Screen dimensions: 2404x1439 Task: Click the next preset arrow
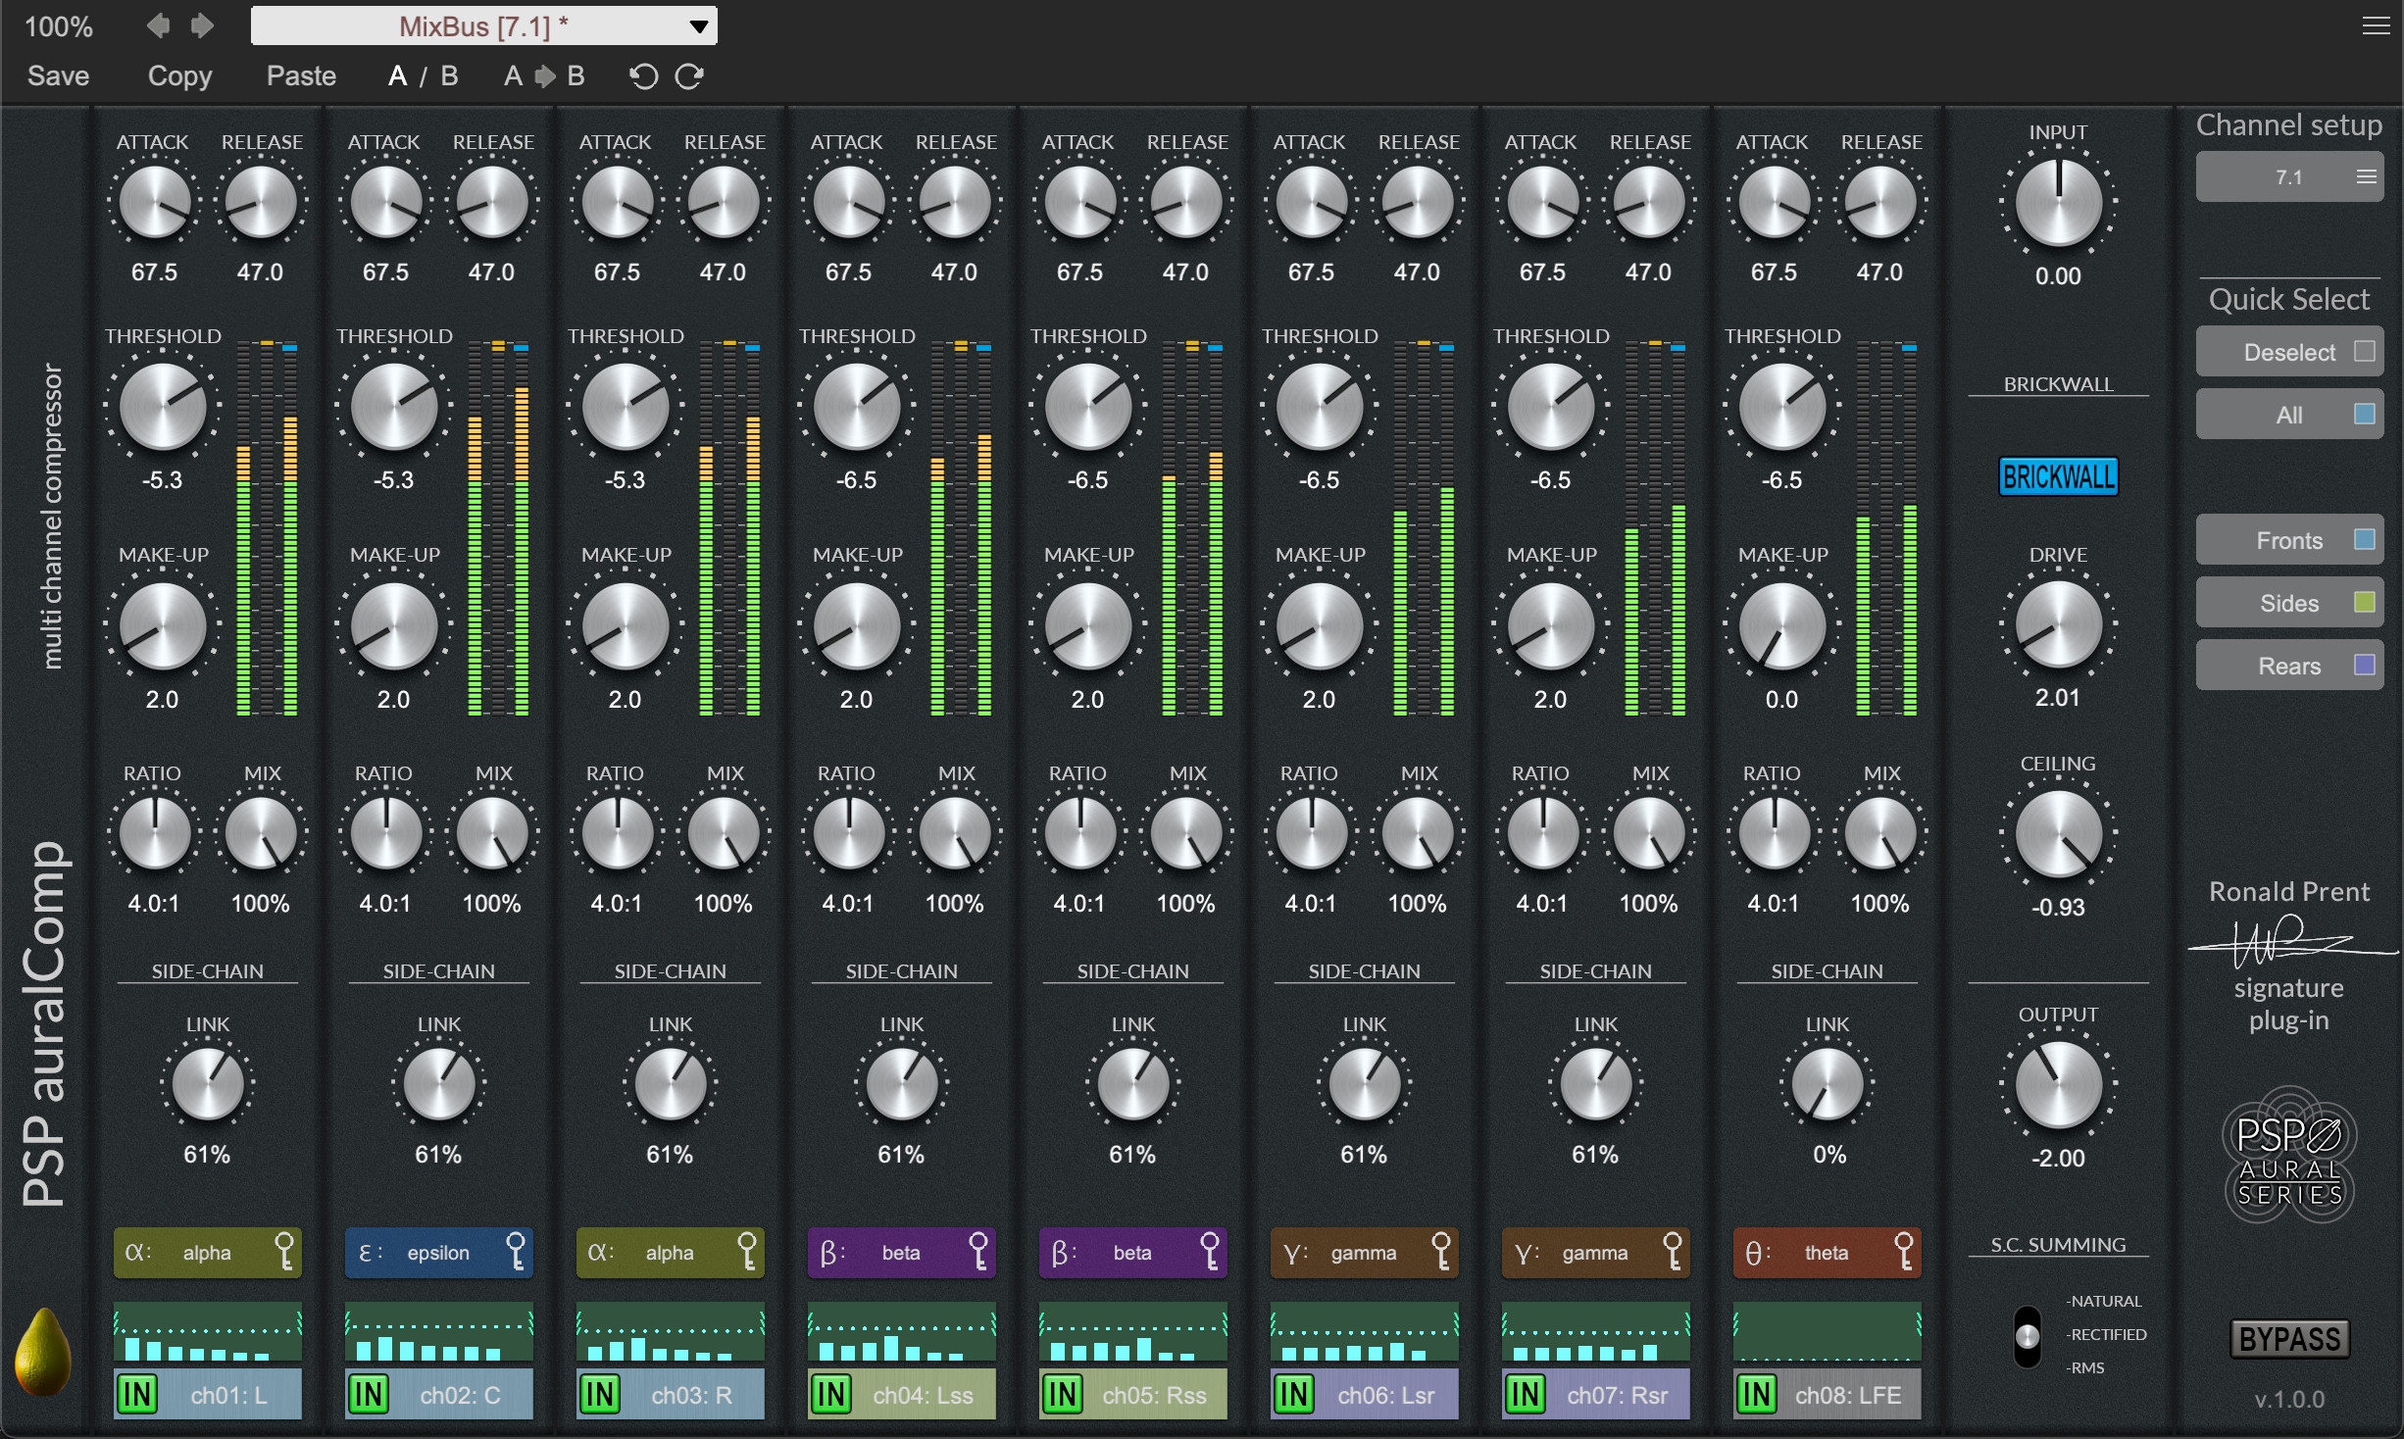click(x=203, y=25)
